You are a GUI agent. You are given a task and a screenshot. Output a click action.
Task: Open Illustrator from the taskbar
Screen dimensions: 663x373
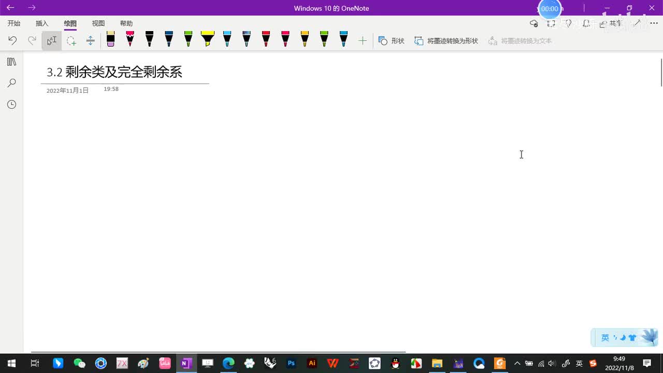(x=312, y=363)
